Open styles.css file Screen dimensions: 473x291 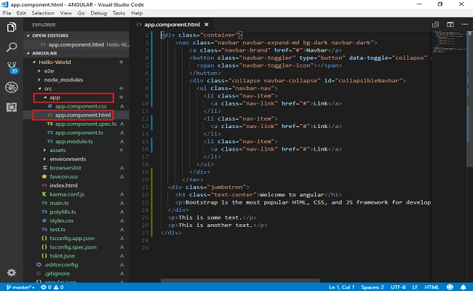[x=76, y=220]
